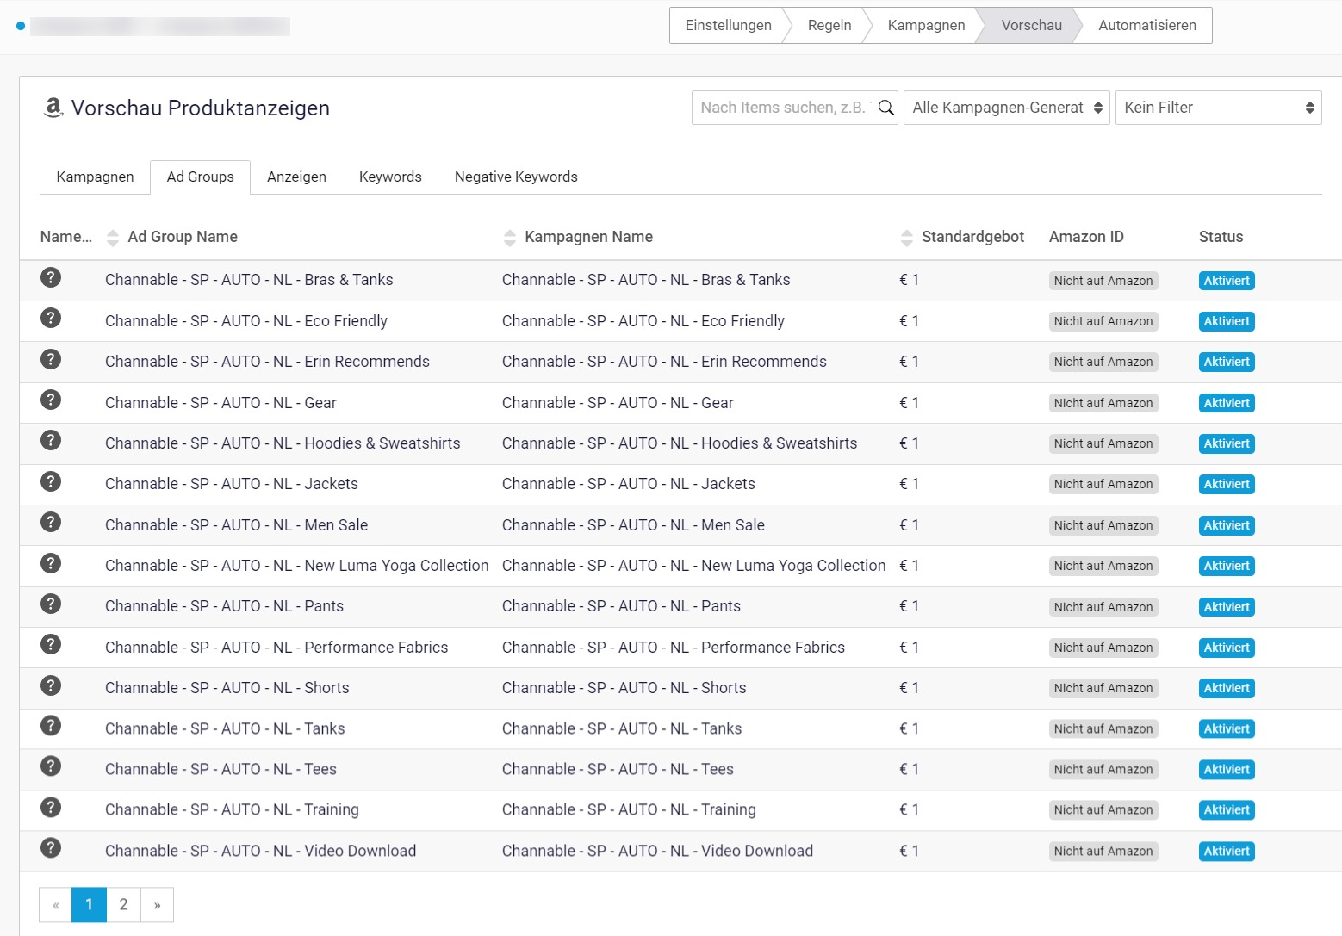Click ad group name ending in 'New Luma Yoga Collection'
The width and height of the screenshot is (1342, 936).
click(297, 566)
